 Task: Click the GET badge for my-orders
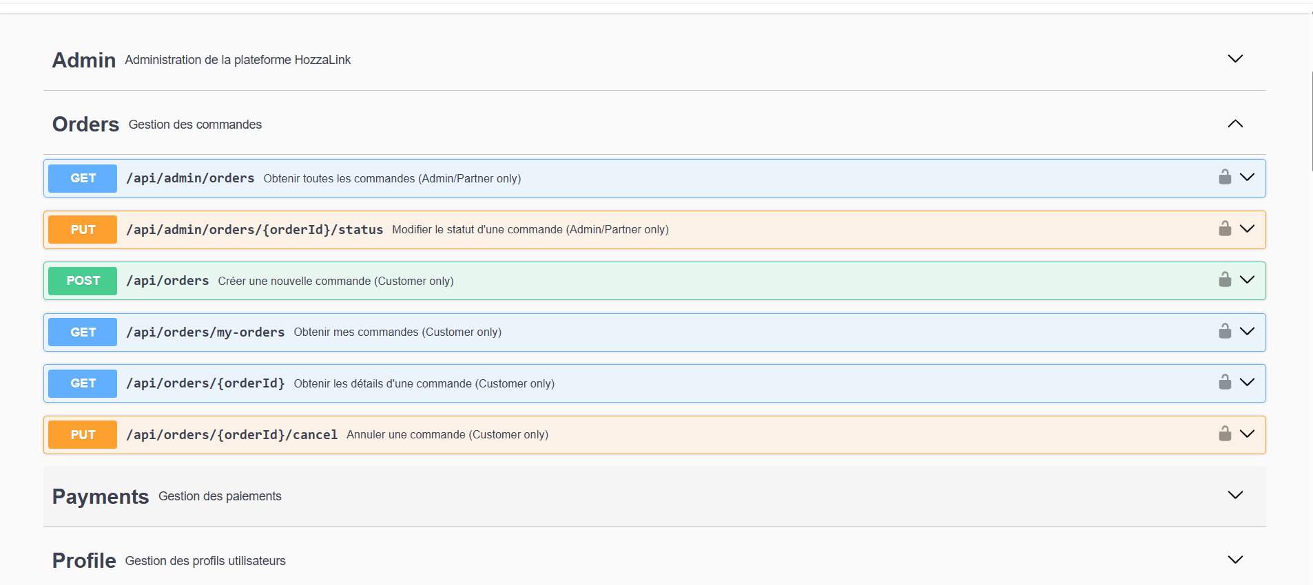tap(83, 332)
